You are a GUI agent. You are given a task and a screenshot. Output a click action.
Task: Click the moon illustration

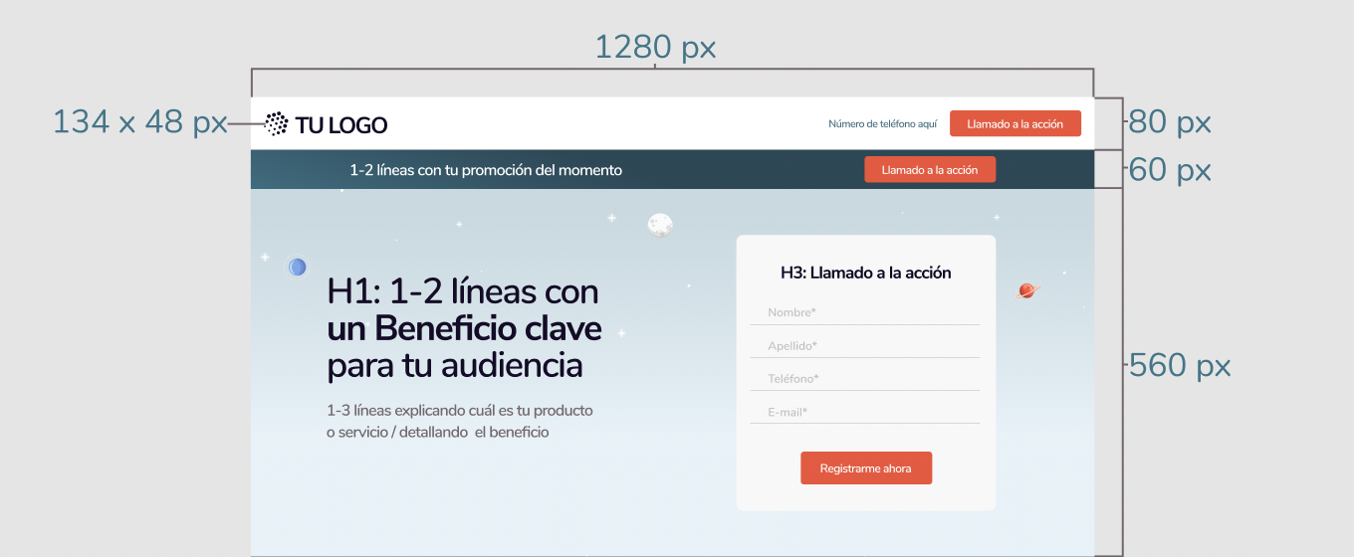pyautogui.click(x=659, y=226)
